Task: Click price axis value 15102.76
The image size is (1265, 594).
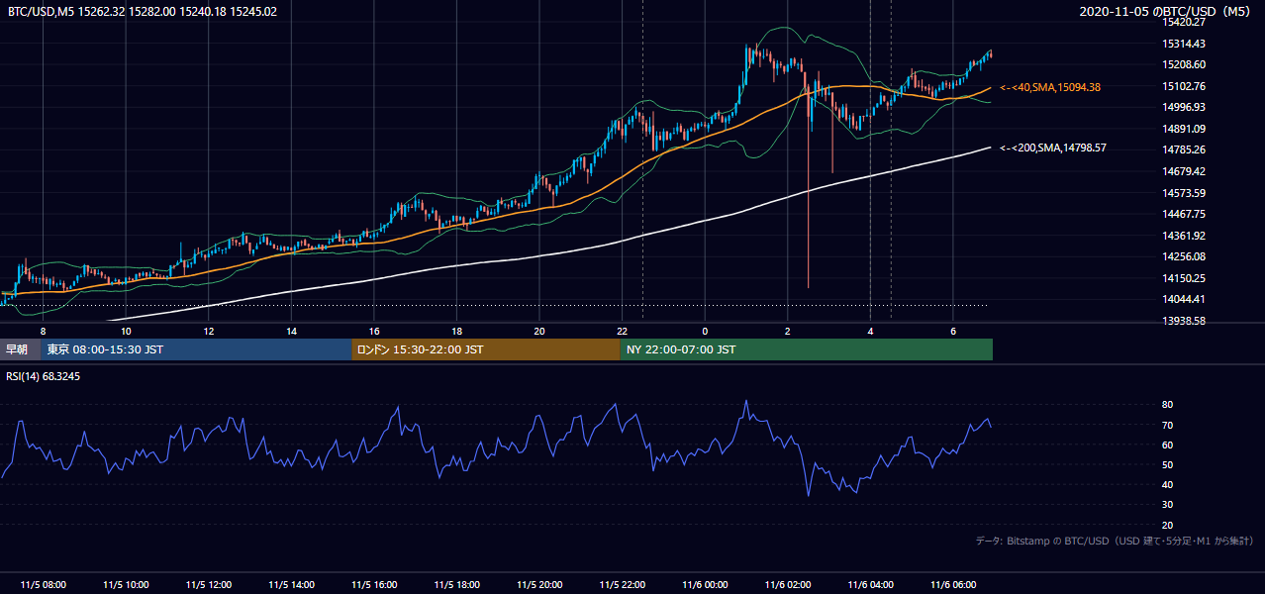Action: [x=1185, y=86]
